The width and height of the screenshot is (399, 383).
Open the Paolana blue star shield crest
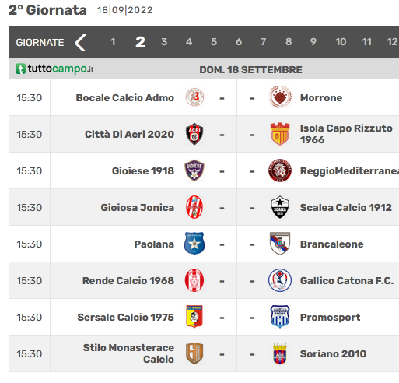(x=194, y=244)
